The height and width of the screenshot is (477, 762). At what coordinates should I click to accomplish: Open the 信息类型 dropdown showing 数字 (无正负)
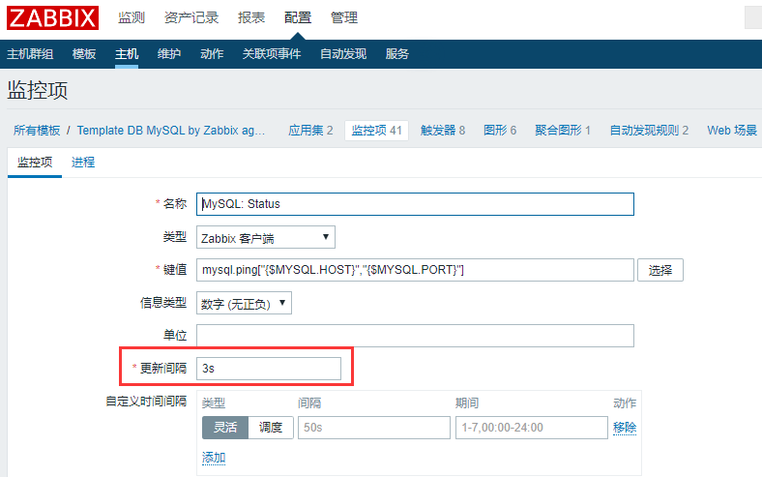(x=244, y=304)
